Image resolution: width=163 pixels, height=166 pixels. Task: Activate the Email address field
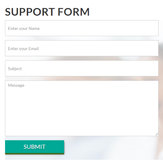[x=82, y=49]
